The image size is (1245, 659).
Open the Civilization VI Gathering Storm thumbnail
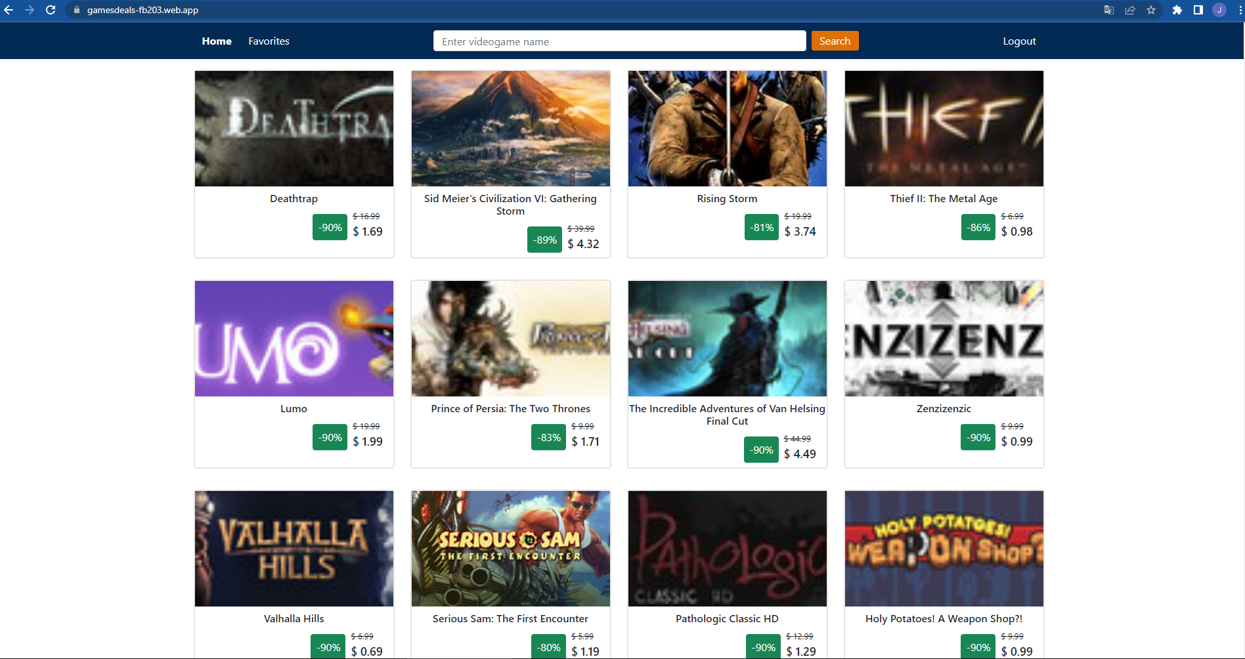pyautogui.click(x=511, y=129)
